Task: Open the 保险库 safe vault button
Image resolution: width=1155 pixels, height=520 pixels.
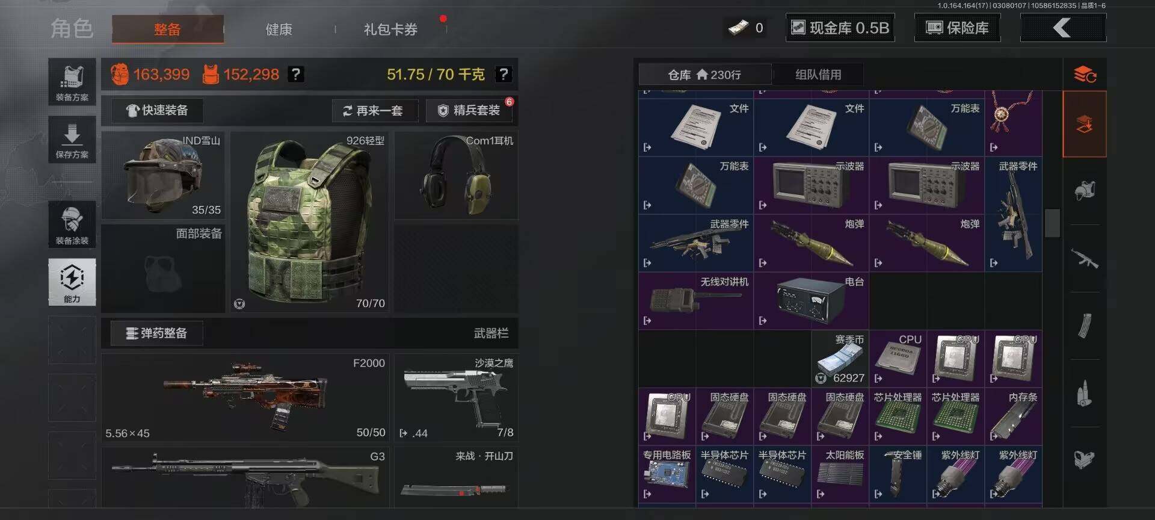Action: [957, 28]
